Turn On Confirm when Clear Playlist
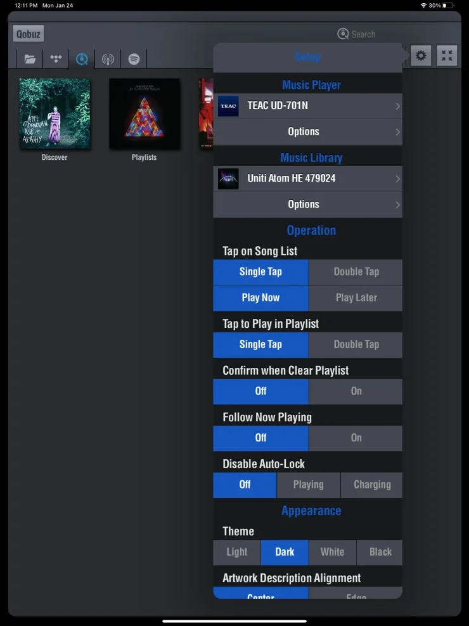The width and height of the screenshot is (469, 626). click(356, 391)
